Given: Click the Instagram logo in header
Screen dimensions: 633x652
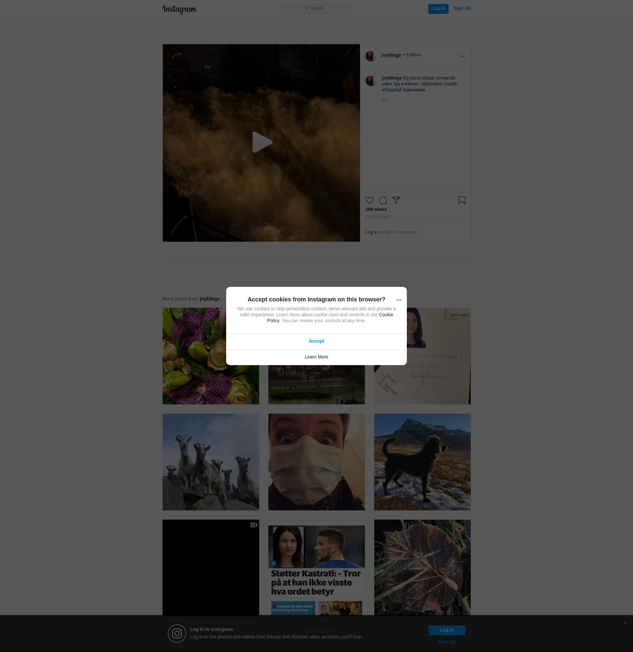Looking at the screenshot, I should coord(180,9).
